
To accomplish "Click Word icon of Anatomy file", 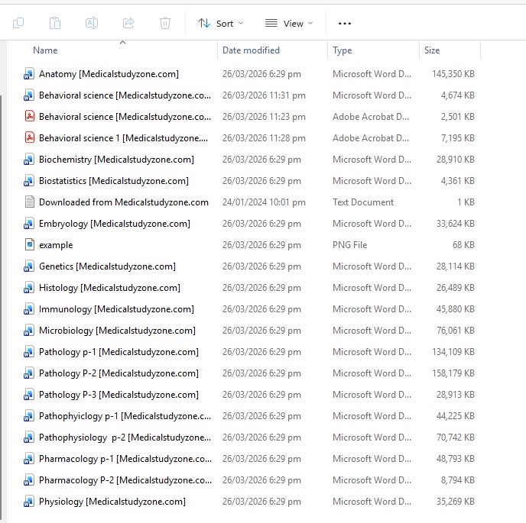I will [x=29, y=74].
